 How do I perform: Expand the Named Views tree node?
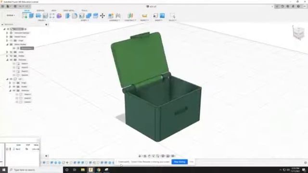[x=7, y=37]
